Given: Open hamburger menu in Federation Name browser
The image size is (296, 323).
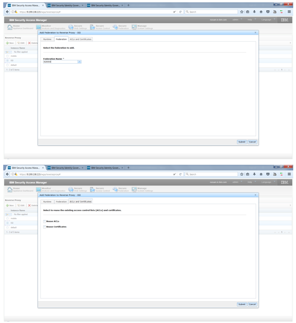Looking at the screenshot, I should click(x=289, y=12).
